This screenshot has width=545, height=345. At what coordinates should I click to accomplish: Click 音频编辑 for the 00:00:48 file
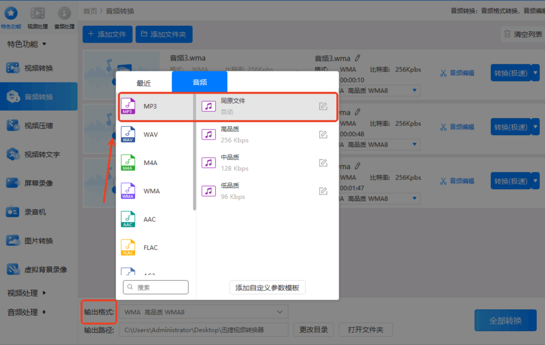tap(457, 127)
